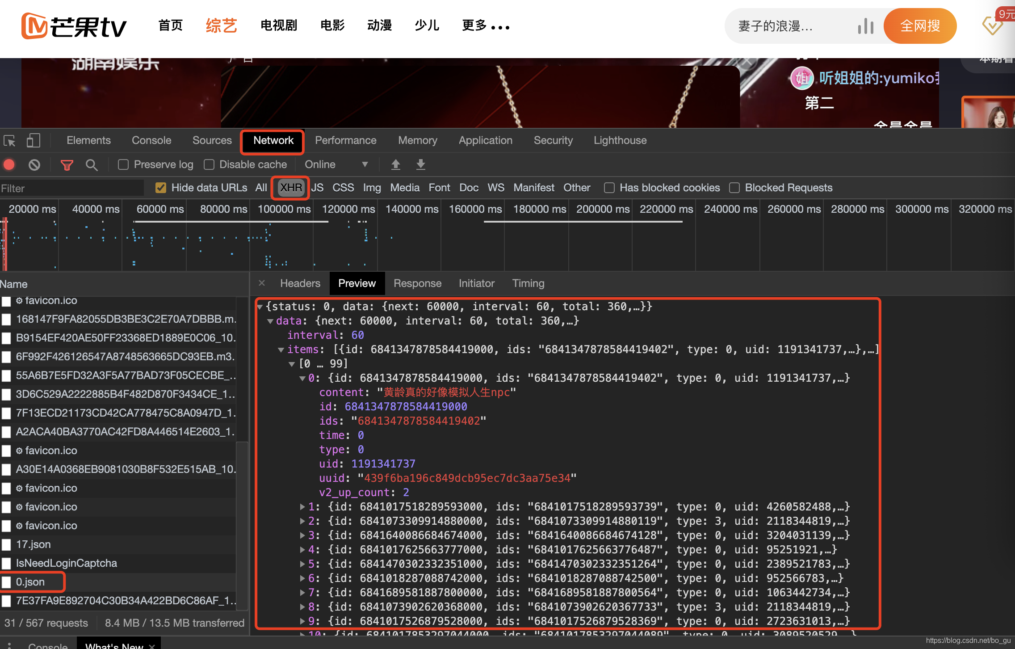Enable Disable cache checkbox
Image resolution: width=1015 pixels, height=649 pixels.
coord(209,165)
